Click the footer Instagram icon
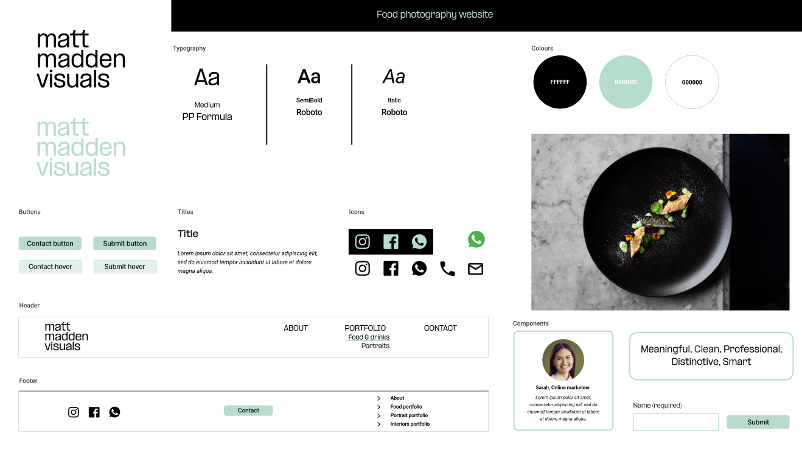 74,412
